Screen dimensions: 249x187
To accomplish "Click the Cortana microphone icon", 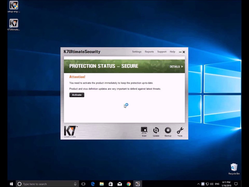I will click(75, 184).
